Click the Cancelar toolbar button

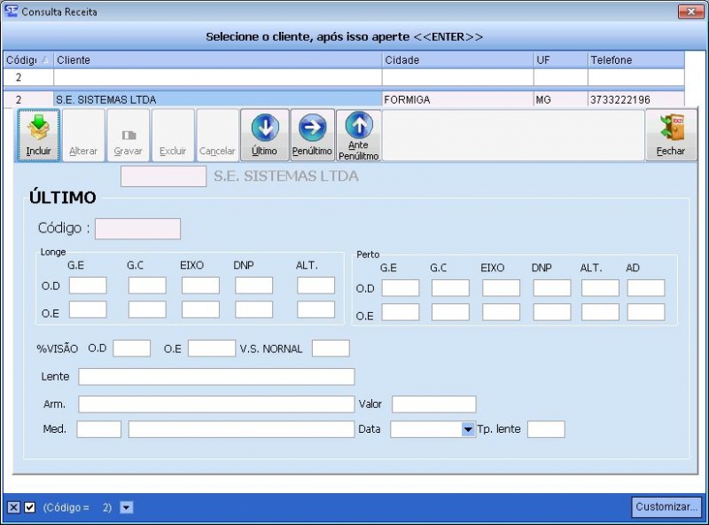(217, 135)
